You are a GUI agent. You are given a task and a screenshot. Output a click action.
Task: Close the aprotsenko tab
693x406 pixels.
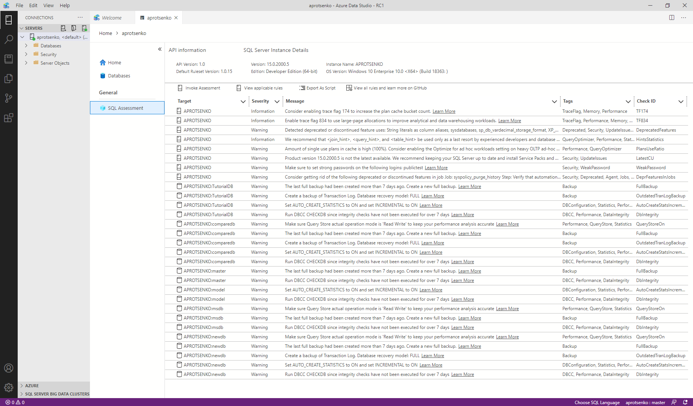click(176, 18)
